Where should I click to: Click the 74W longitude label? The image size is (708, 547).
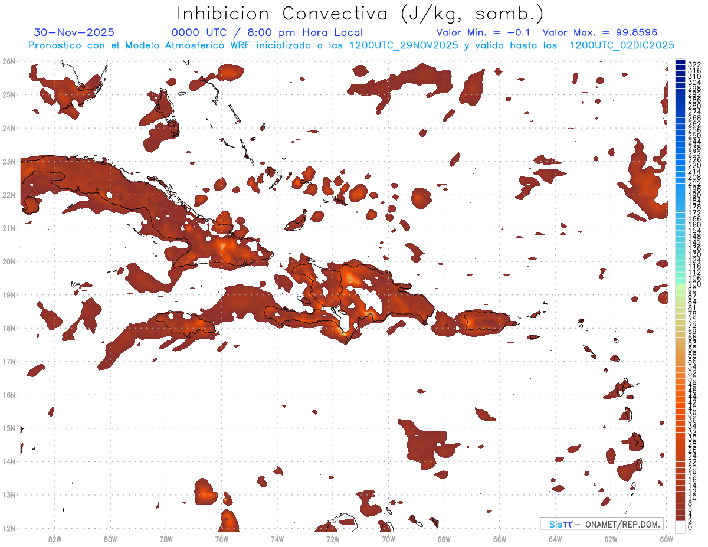coord(277,539)
